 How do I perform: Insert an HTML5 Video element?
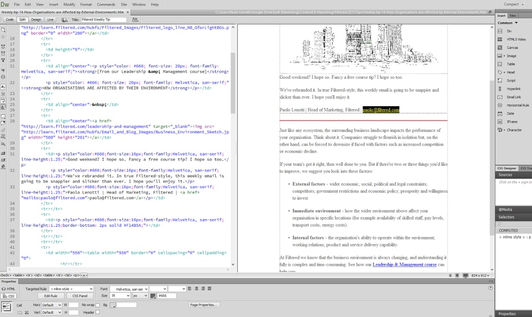click(x=512, y=39)
